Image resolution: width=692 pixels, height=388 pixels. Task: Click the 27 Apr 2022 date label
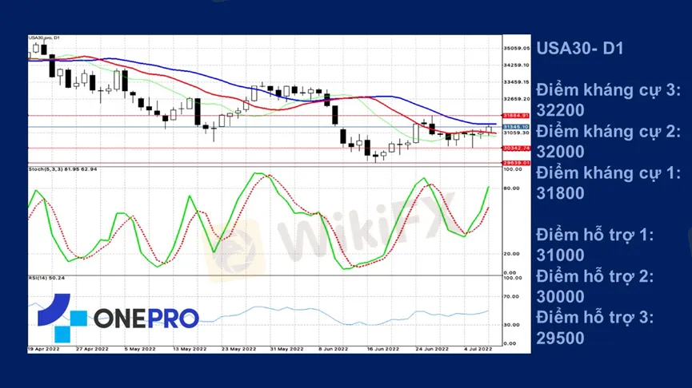point(92,349)
